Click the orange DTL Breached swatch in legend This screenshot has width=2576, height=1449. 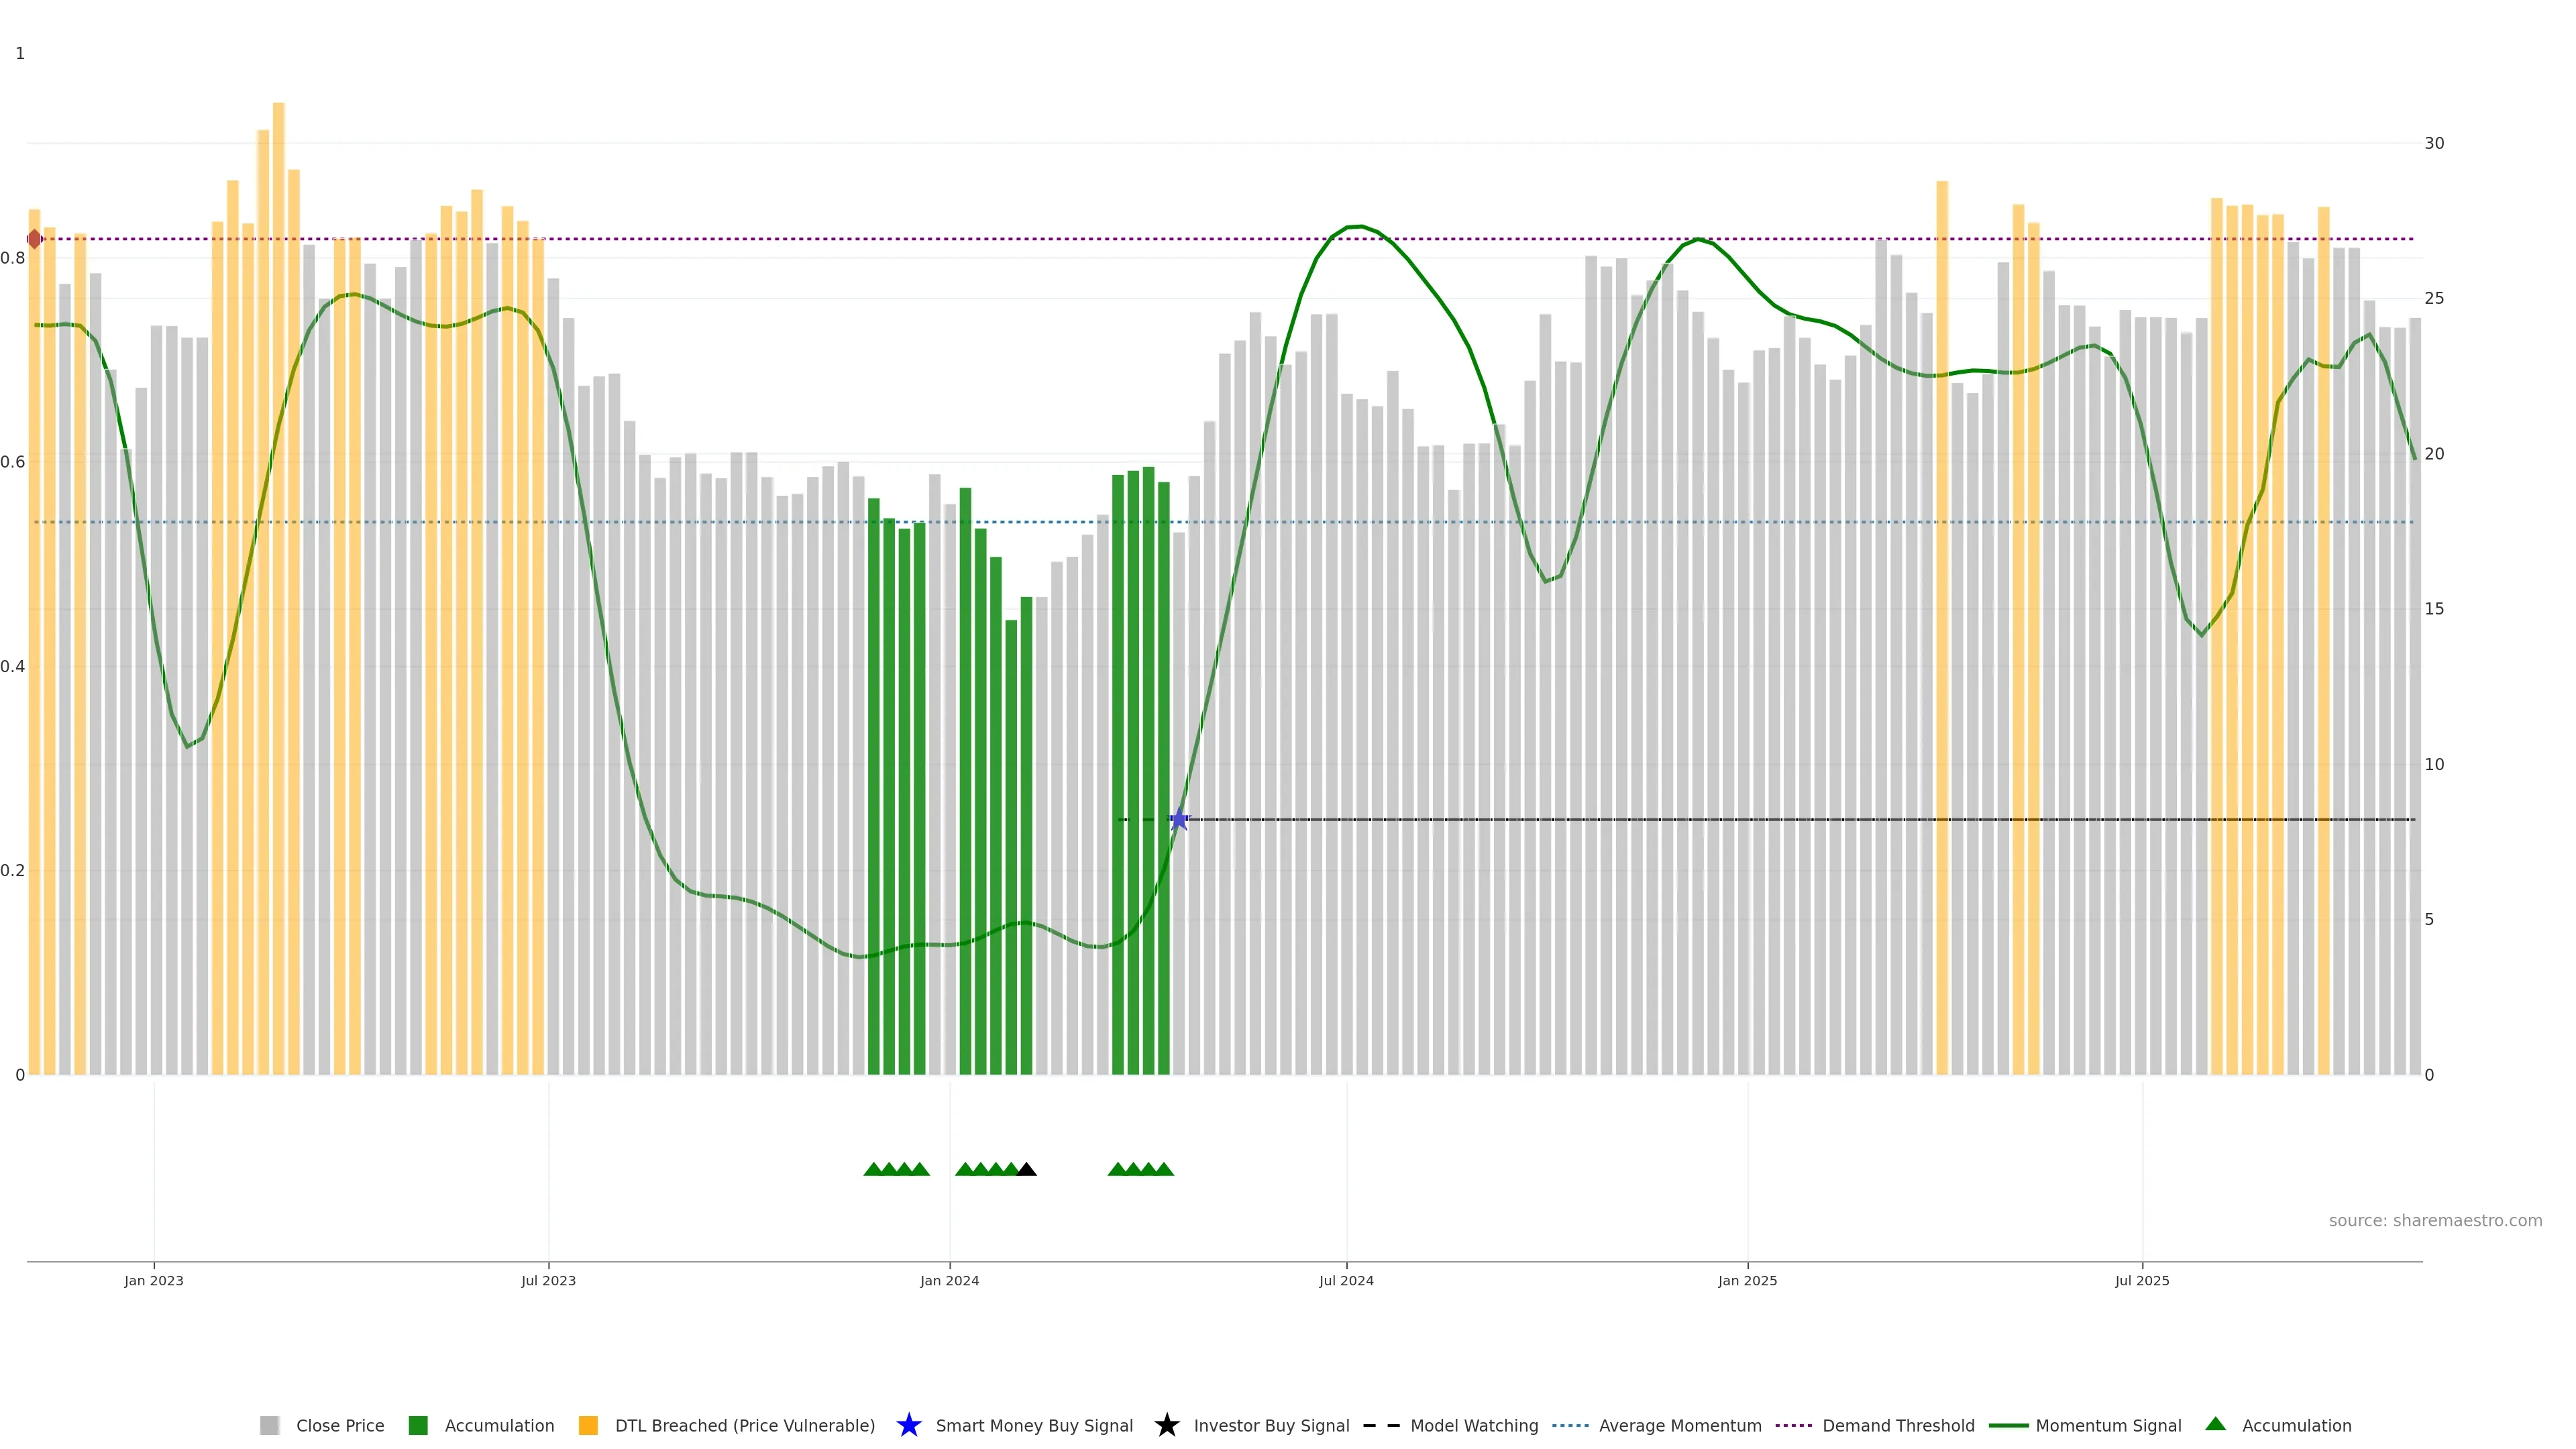click(x=588, y=1425)
